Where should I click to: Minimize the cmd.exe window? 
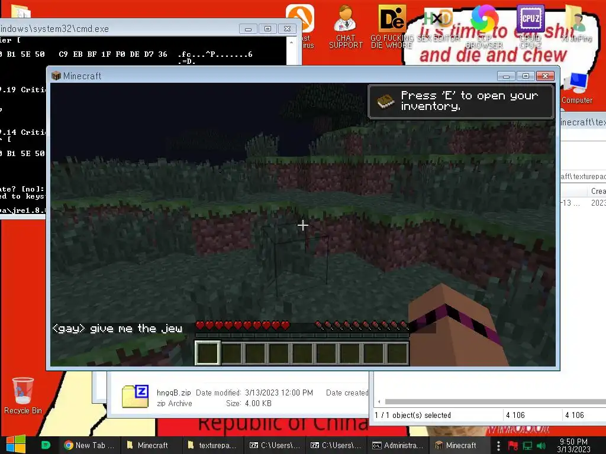(248, 29)
